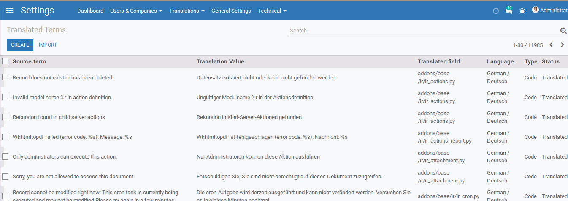Click the CREATE button
The image size is (568, 201).
(20, 45)
